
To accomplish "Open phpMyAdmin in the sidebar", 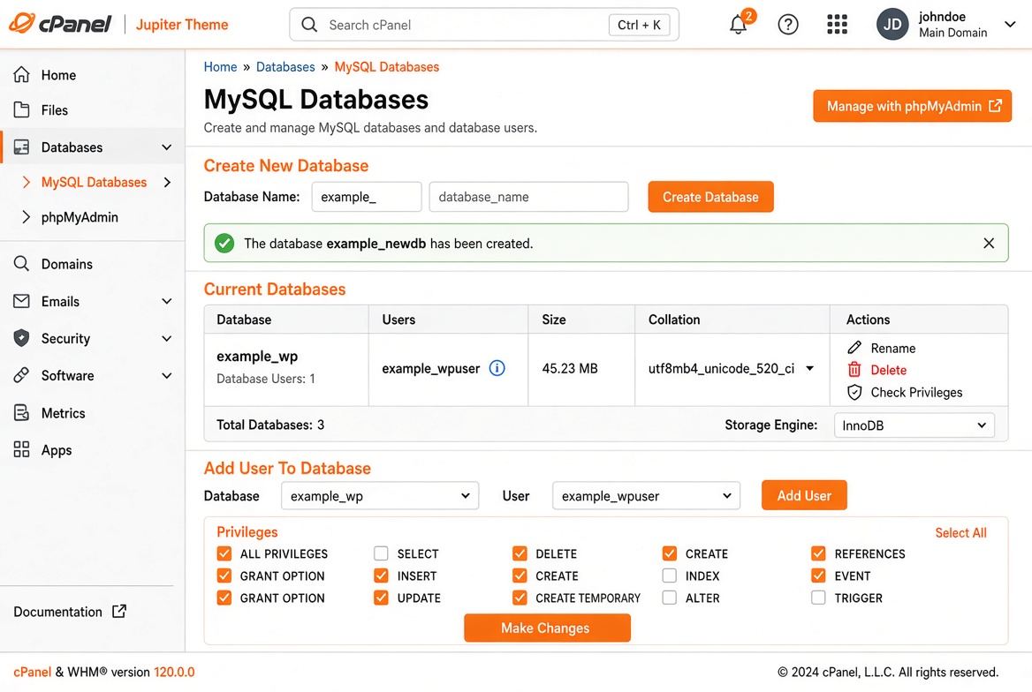I will tap(80, 217).
